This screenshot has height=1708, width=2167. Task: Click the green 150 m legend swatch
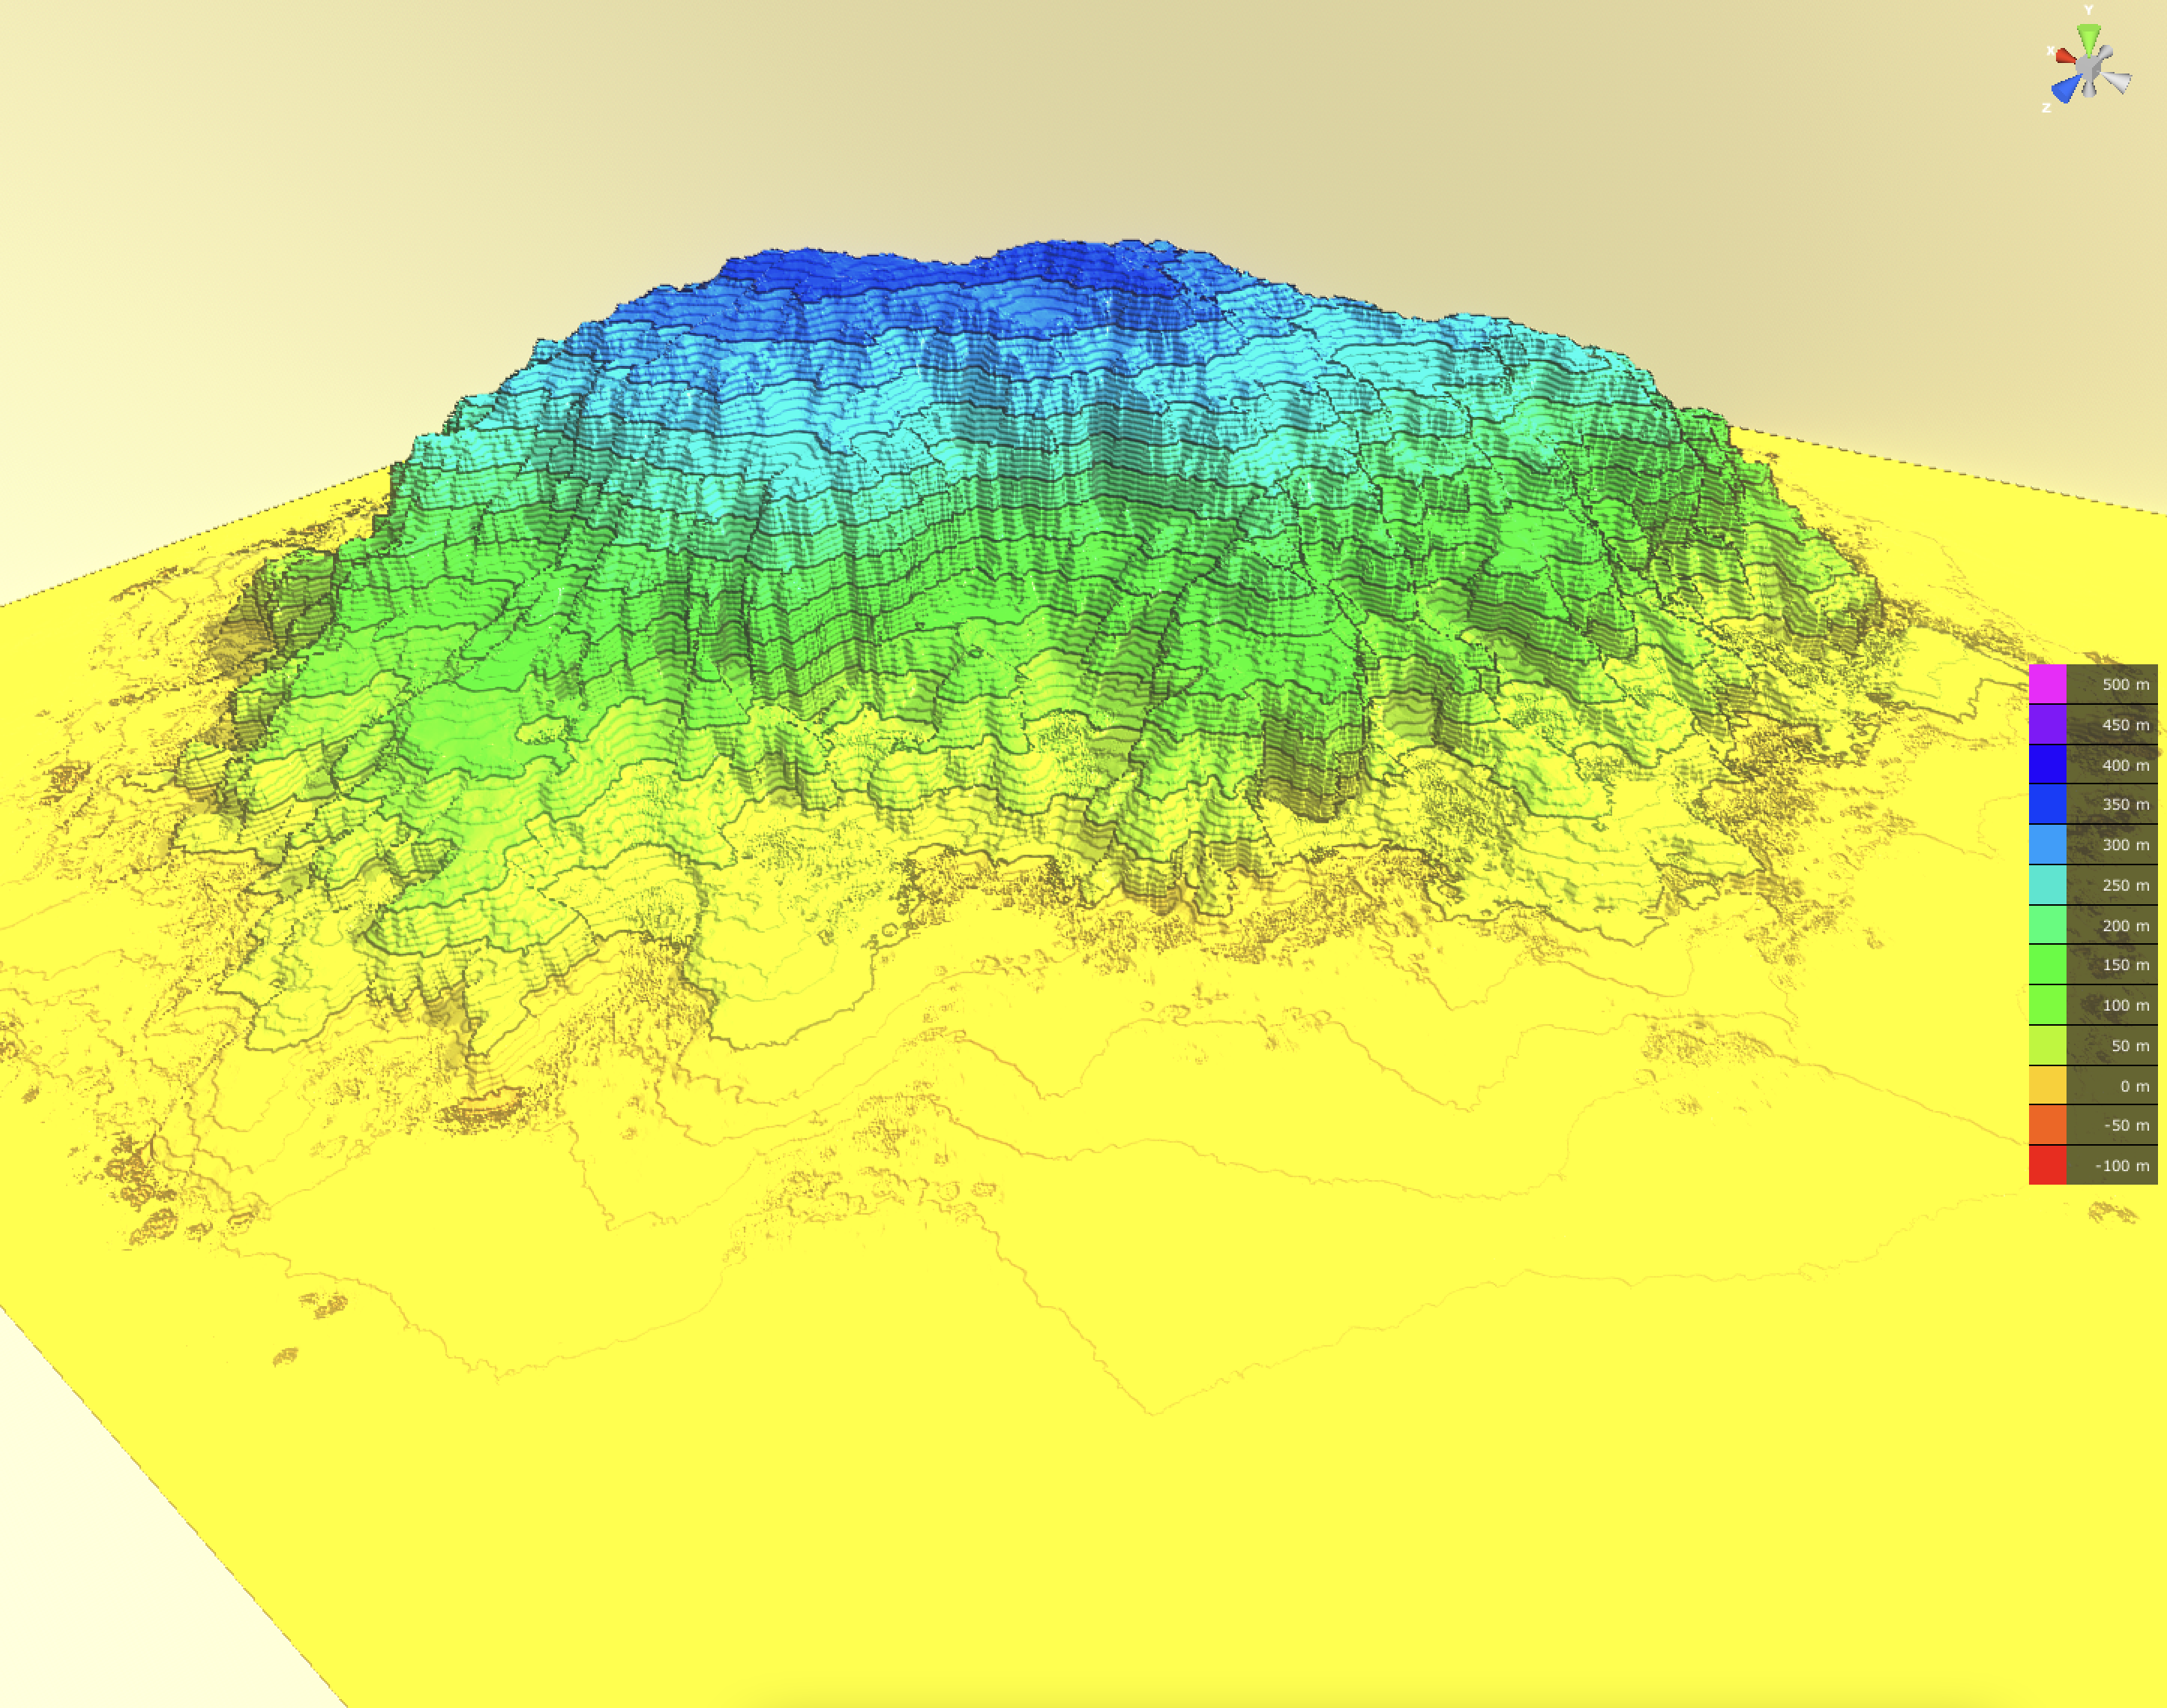tap(2047, 965)
